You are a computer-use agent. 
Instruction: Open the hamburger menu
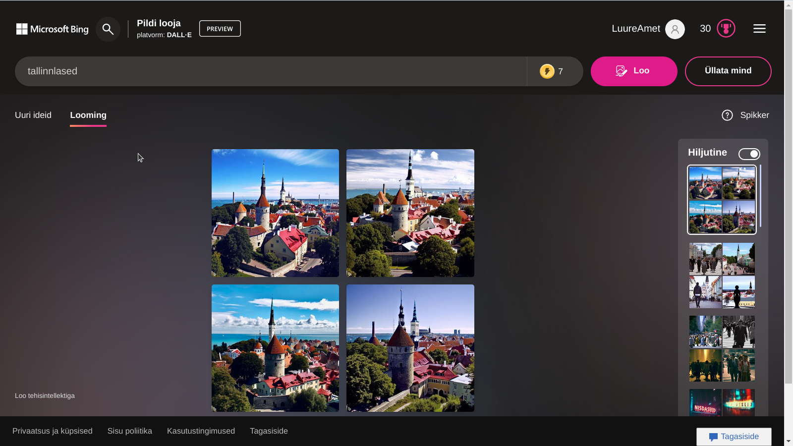click(759, 29)
